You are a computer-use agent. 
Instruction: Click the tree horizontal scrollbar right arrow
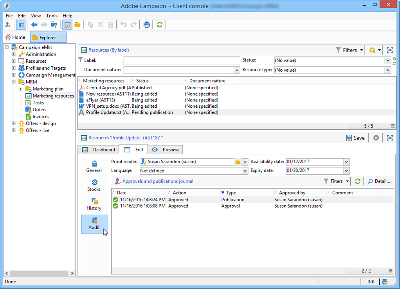tap(72, 273)
